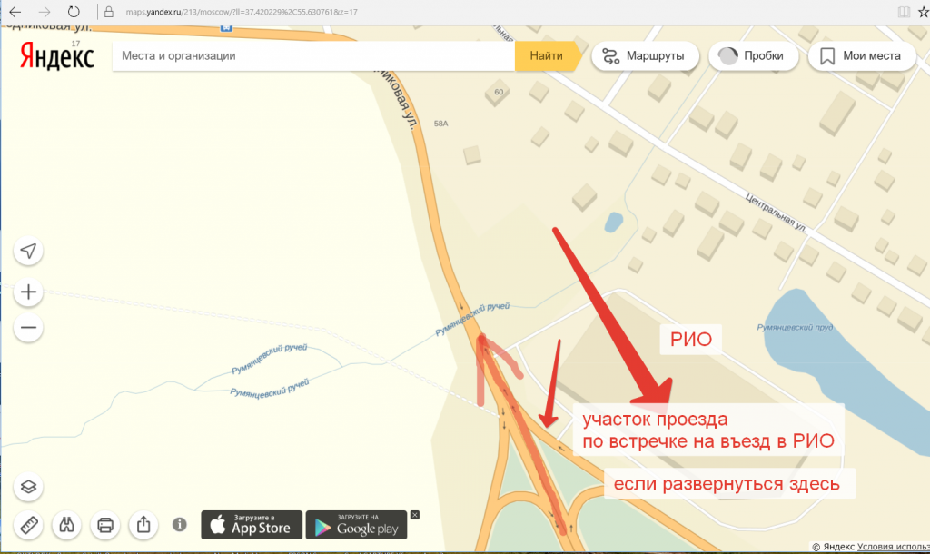Viewport: 930px width, 554px height.
Task: Focus the Места и организации search field
Action: click(313, 55)
